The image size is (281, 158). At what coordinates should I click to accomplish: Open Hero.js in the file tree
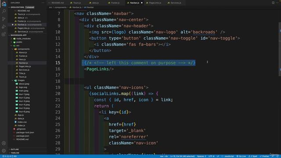pos(22,60)
